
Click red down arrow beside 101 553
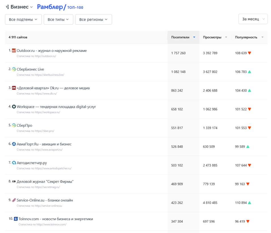click(x=249, y=128)
